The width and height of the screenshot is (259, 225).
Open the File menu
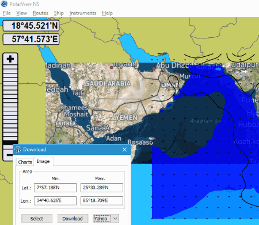7,13
